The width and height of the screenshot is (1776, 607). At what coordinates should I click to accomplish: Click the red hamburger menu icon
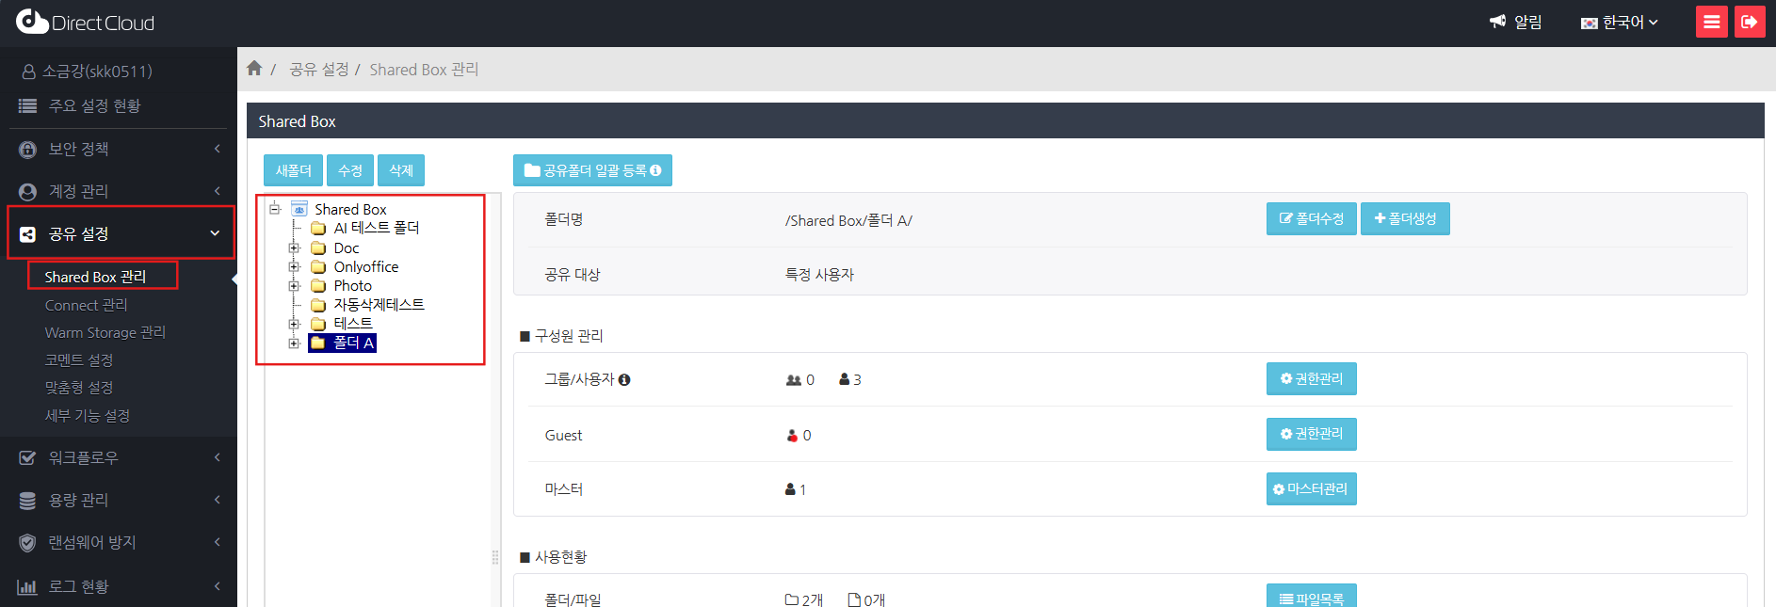point(1711,22)
